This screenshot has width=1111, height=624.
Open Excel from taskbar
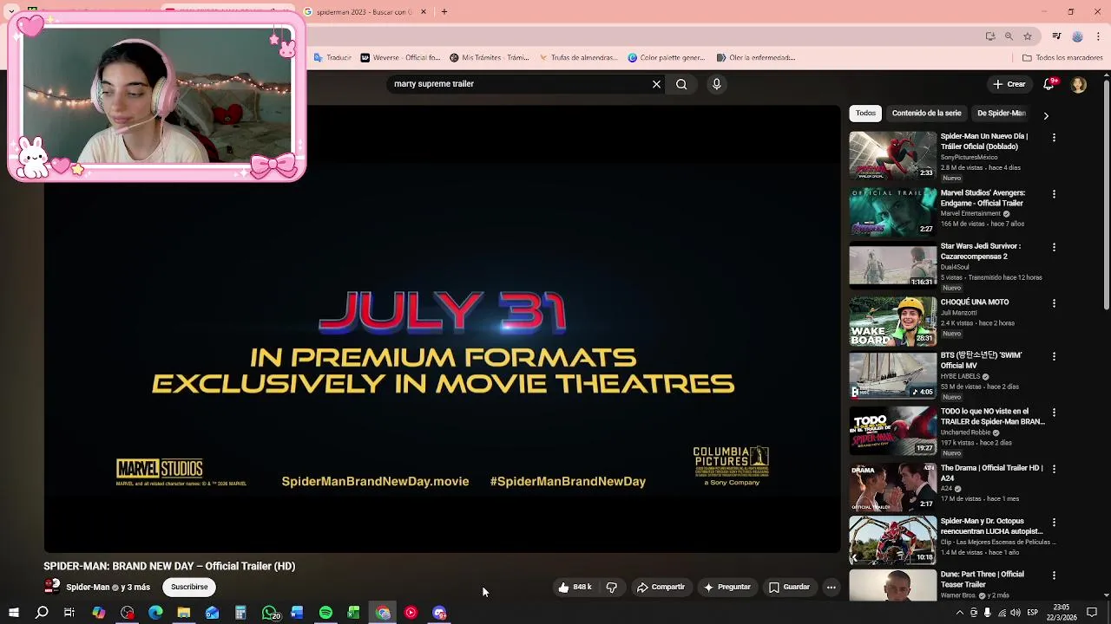(353, 613)
